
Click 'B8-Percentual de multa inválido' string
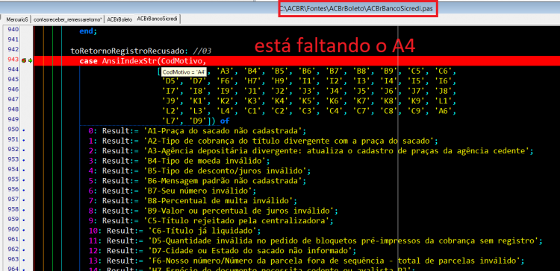pyautogui.click(x=219, y=201)
